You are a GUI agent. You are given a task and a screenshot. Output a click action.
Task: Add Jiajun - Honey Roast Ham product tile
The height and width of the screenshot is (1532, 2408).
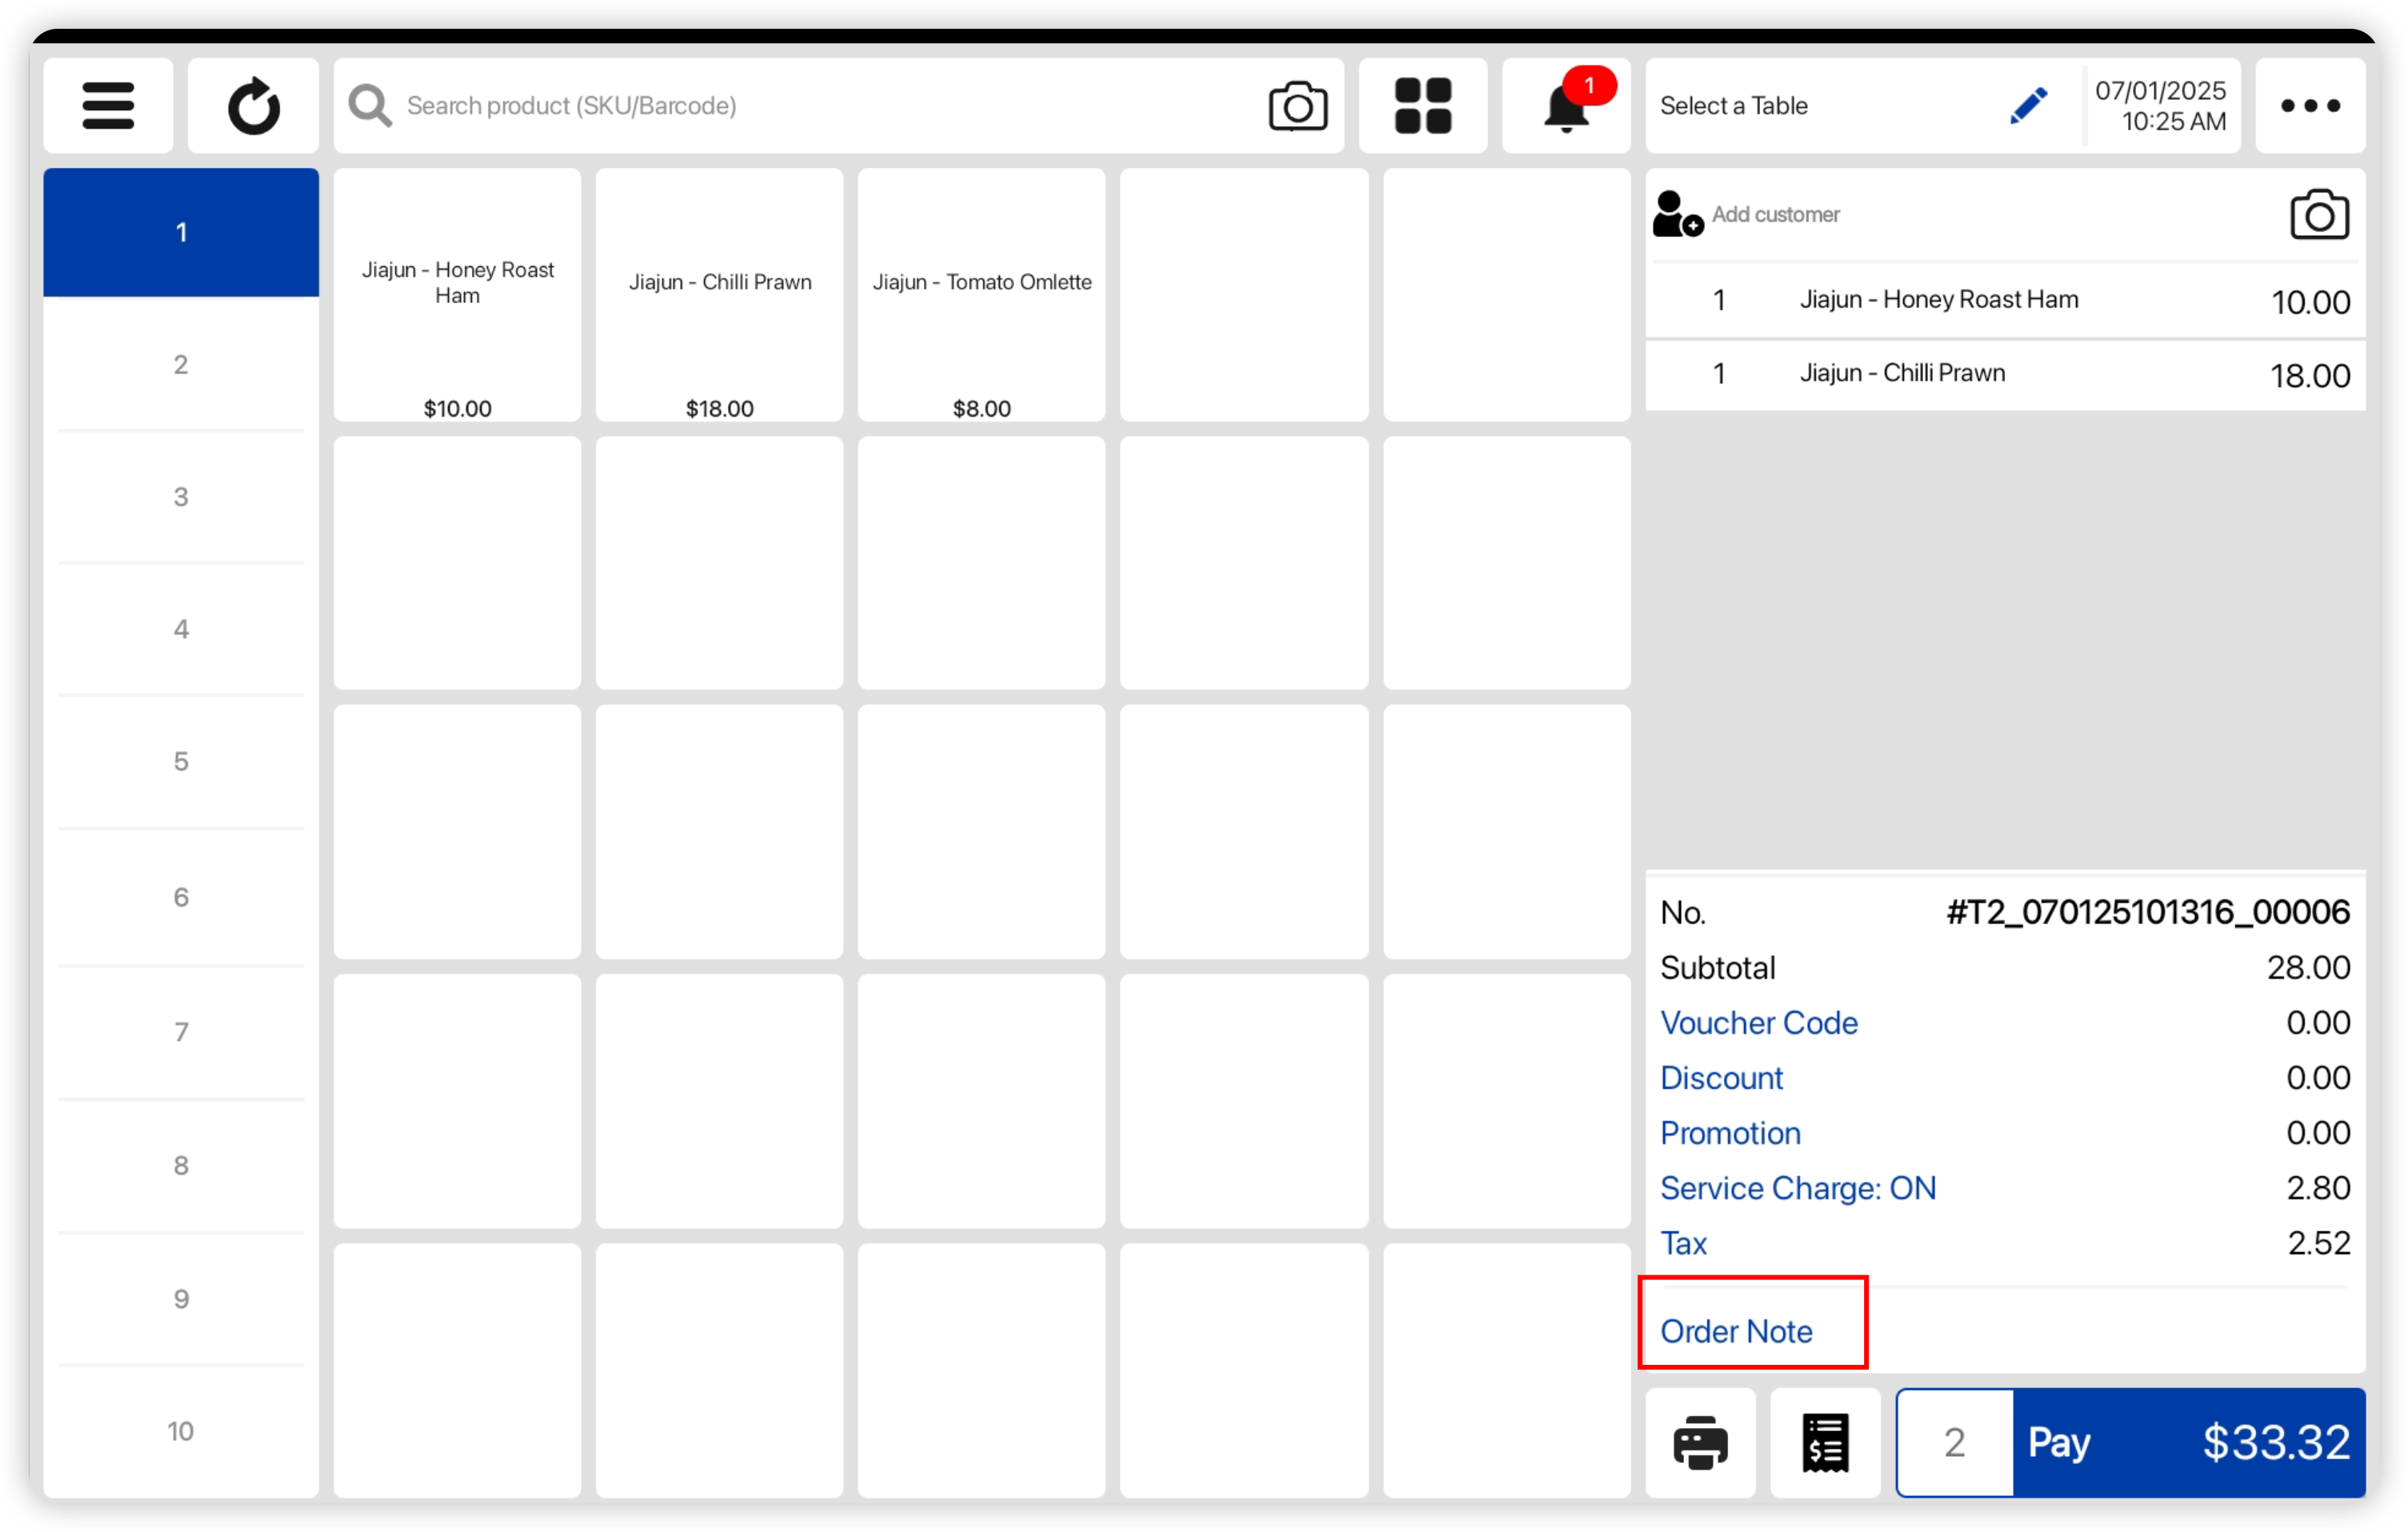tap(457, 295)
